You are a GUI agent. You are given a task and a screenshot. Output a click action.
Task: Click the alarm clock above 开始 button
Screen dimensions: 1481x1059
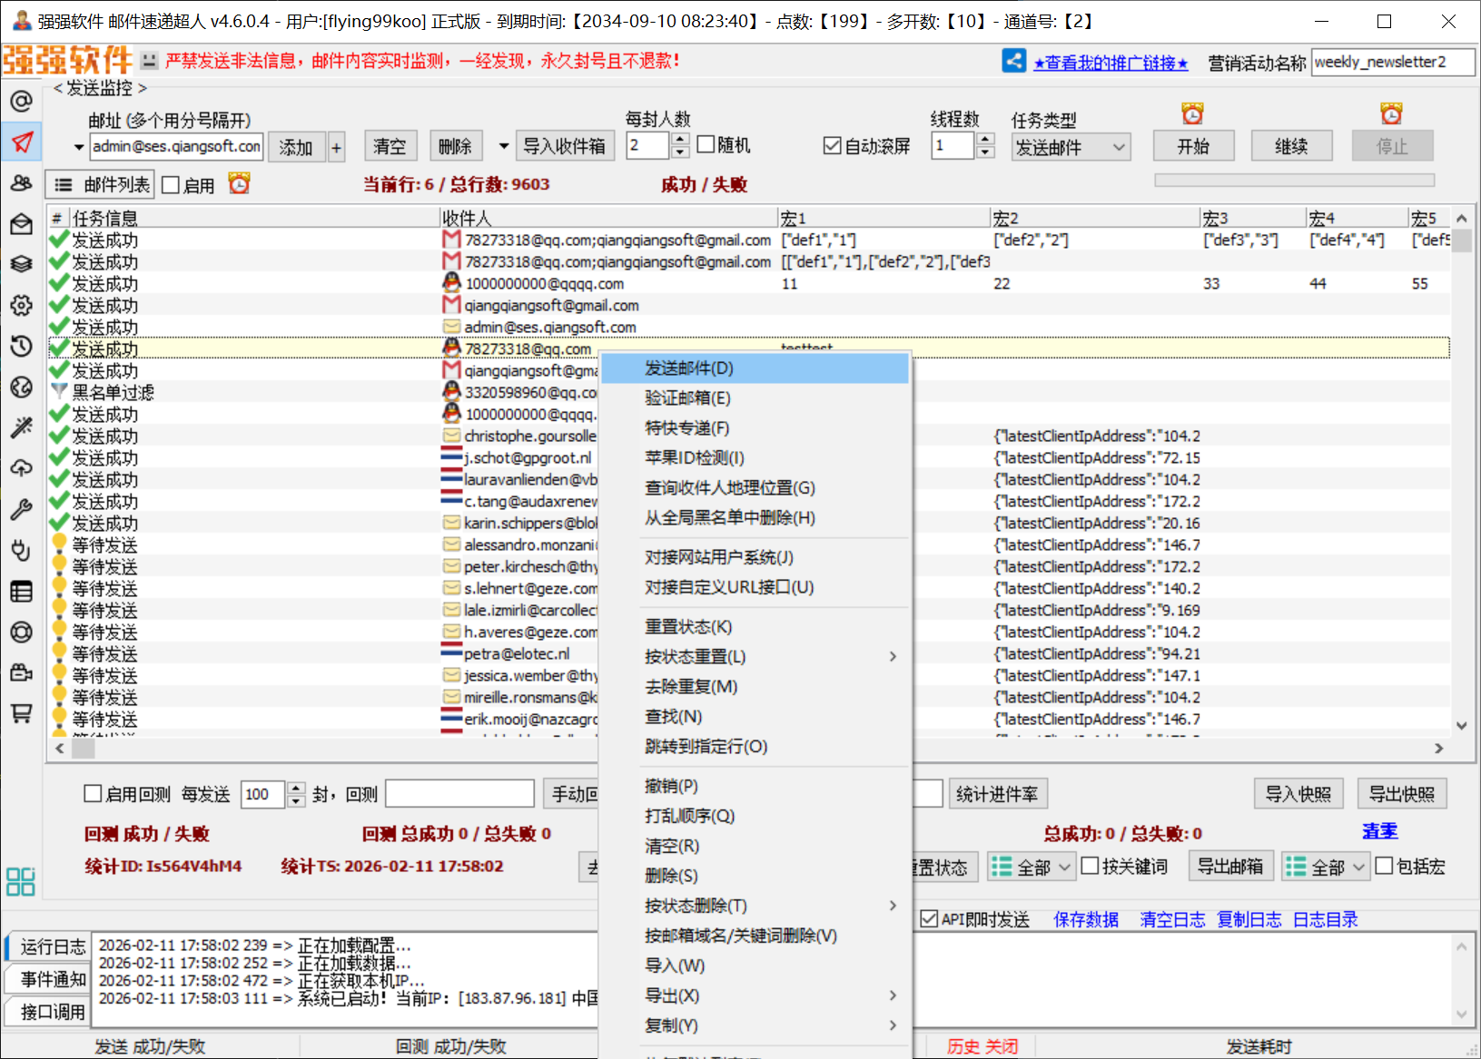tap(1192, 114)
